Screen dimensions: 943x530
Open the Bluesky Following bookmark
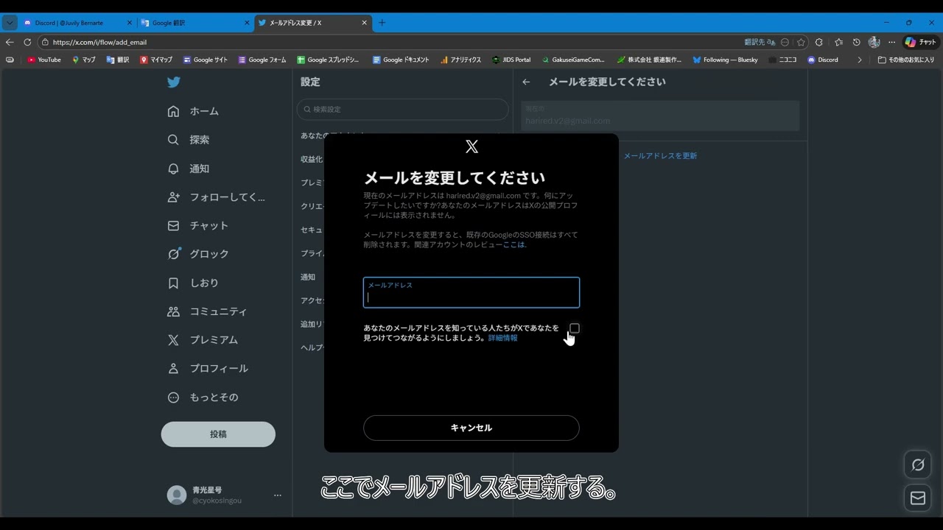point(725,60)
